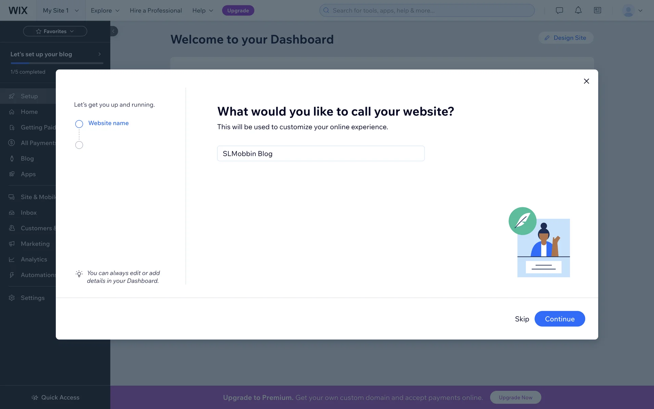Viewport: 654px width, 409px height.
Task: Select the Website name step circle
Action: pos(79,124)
